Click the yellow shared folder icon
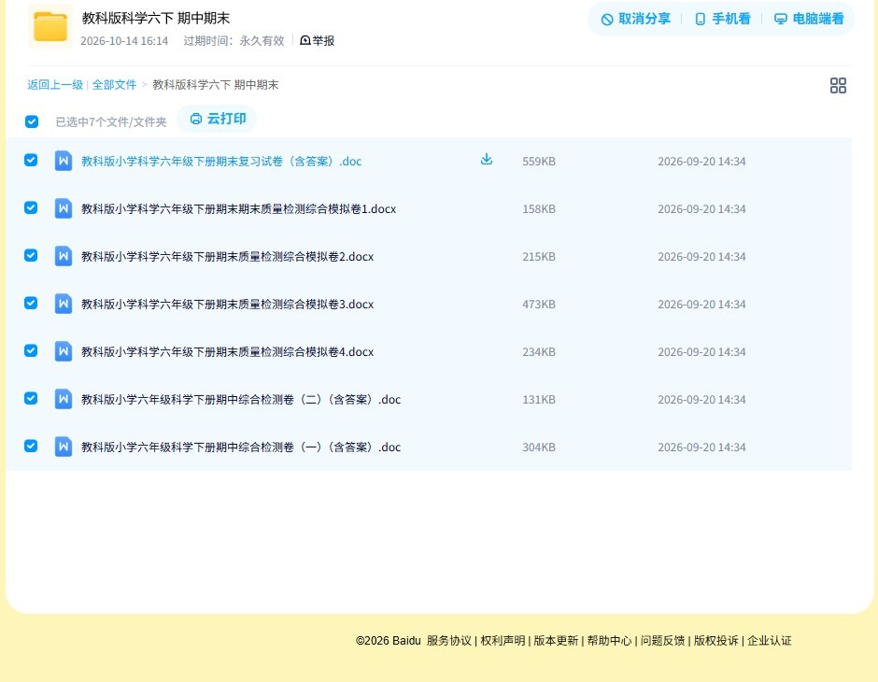Image resolution: width=878 pixels, height=682 pixels. pyautogui.click(x=50, y=26)
